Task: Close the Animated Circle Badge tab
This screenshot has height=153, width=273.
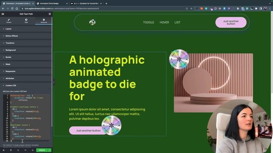Action: pyautogui.click(x=67, y=3)
